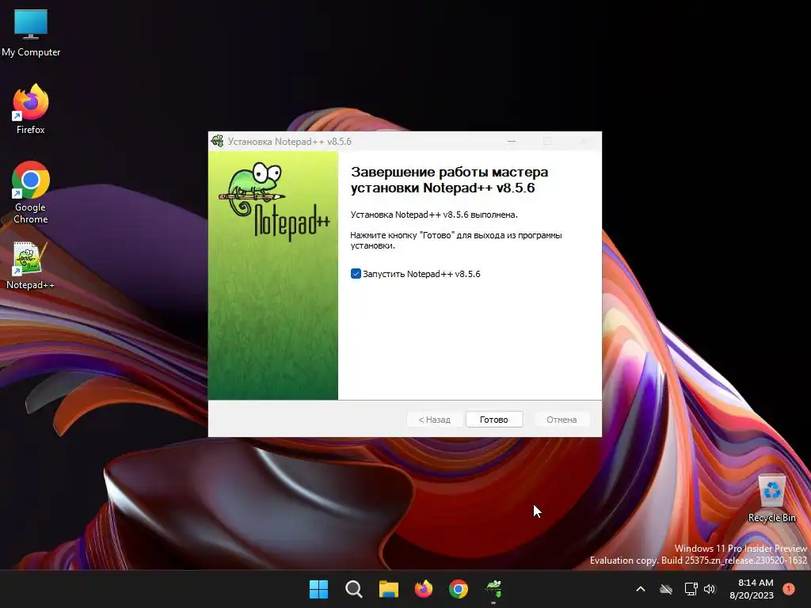Click the 'Готово' button

(494, 420)
